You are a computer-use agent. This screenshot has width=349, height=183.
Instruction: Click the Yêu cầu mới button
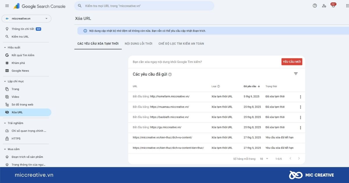point(292,62)
